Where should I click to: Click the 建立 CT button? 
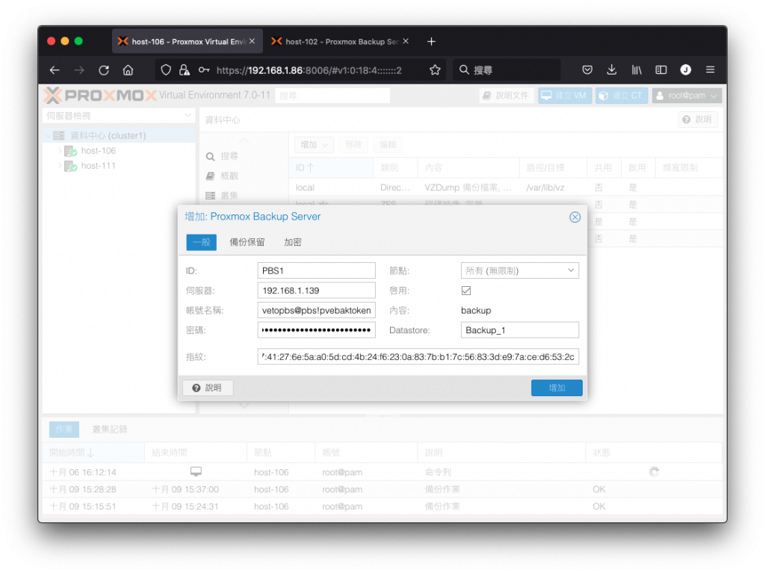(622, 96)
